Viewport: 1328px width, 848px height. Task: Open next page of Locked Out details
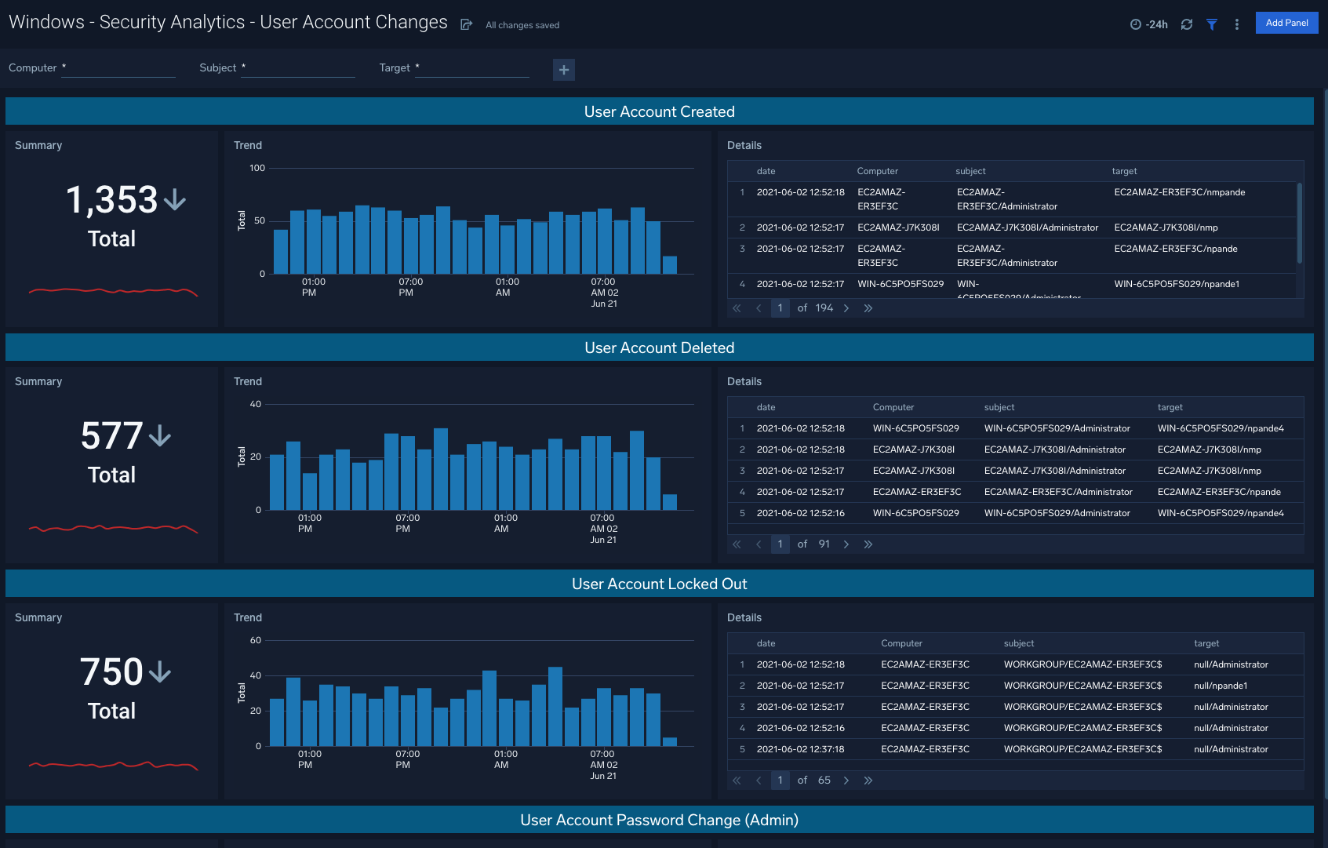tap(846, 780)
